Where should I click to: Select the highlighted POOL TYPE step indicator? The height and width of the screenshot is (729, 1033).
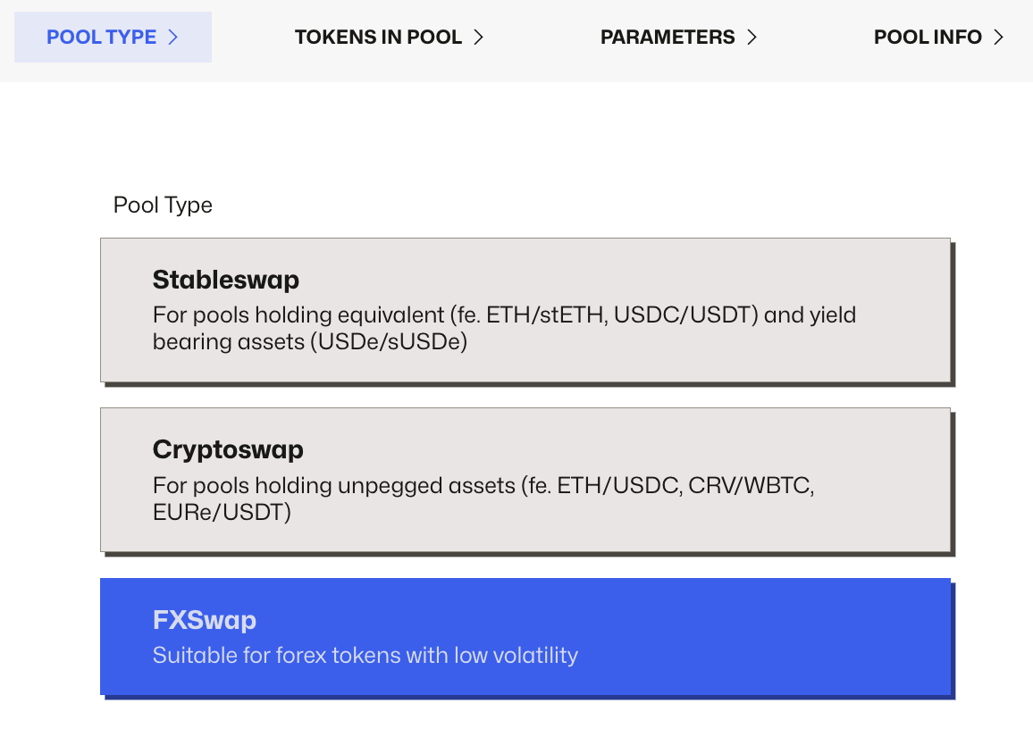(x=113, y=37)
